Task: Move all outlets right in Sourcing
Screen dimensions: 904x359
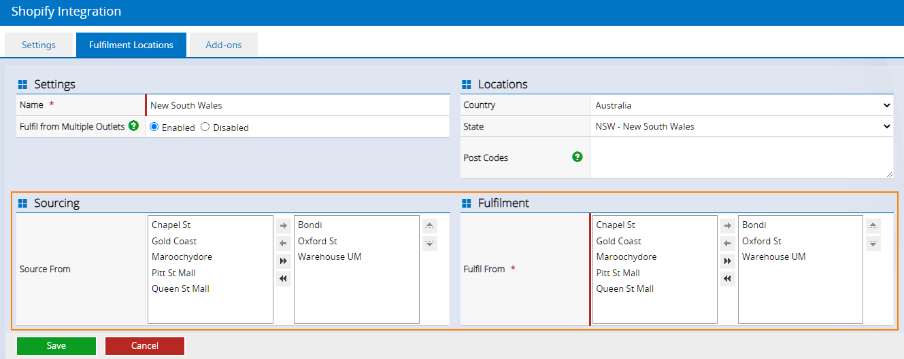Action: click(x=284, y=261)
